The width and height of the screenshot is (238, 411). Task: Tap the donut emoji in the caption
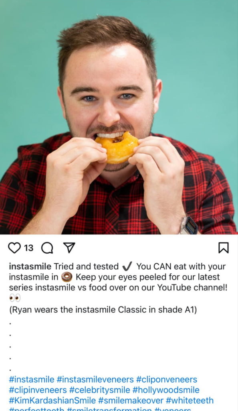coord(67,277)
